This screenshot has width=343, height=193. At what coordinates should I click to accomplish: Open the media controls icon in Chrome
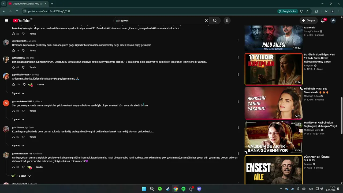(326, 11)
